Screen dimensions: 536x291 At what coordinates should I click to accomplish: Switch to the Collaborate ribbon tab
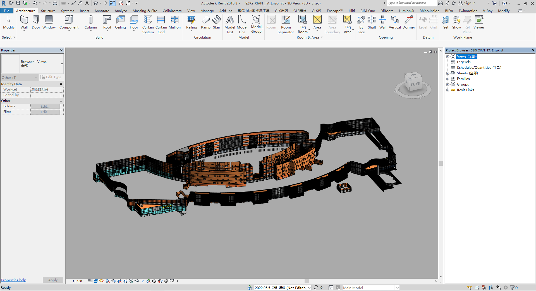[x=172, y=11]
